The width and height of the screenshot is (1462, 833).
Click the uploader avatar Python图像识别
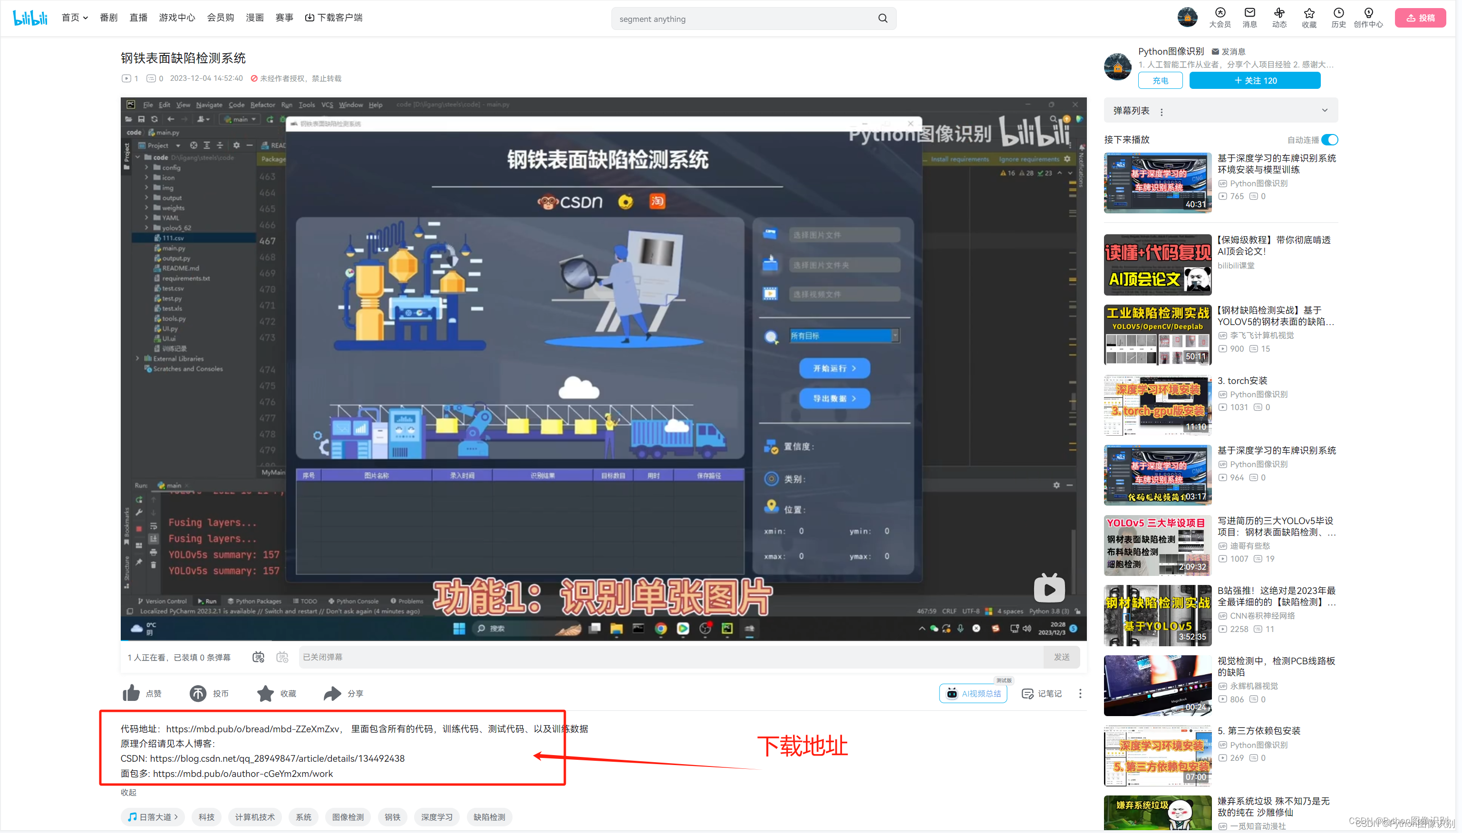1117,67
